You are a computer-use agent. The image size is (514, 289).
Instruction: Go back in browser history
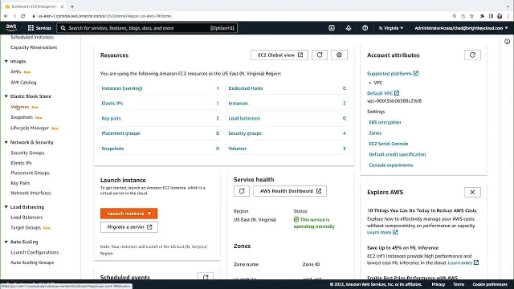click(6, 16)
